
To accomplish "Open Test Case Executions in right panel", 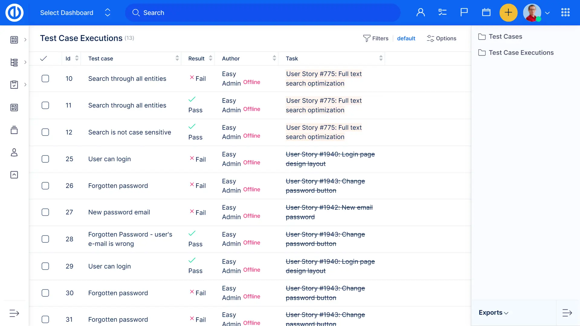I will coord(521,53).
